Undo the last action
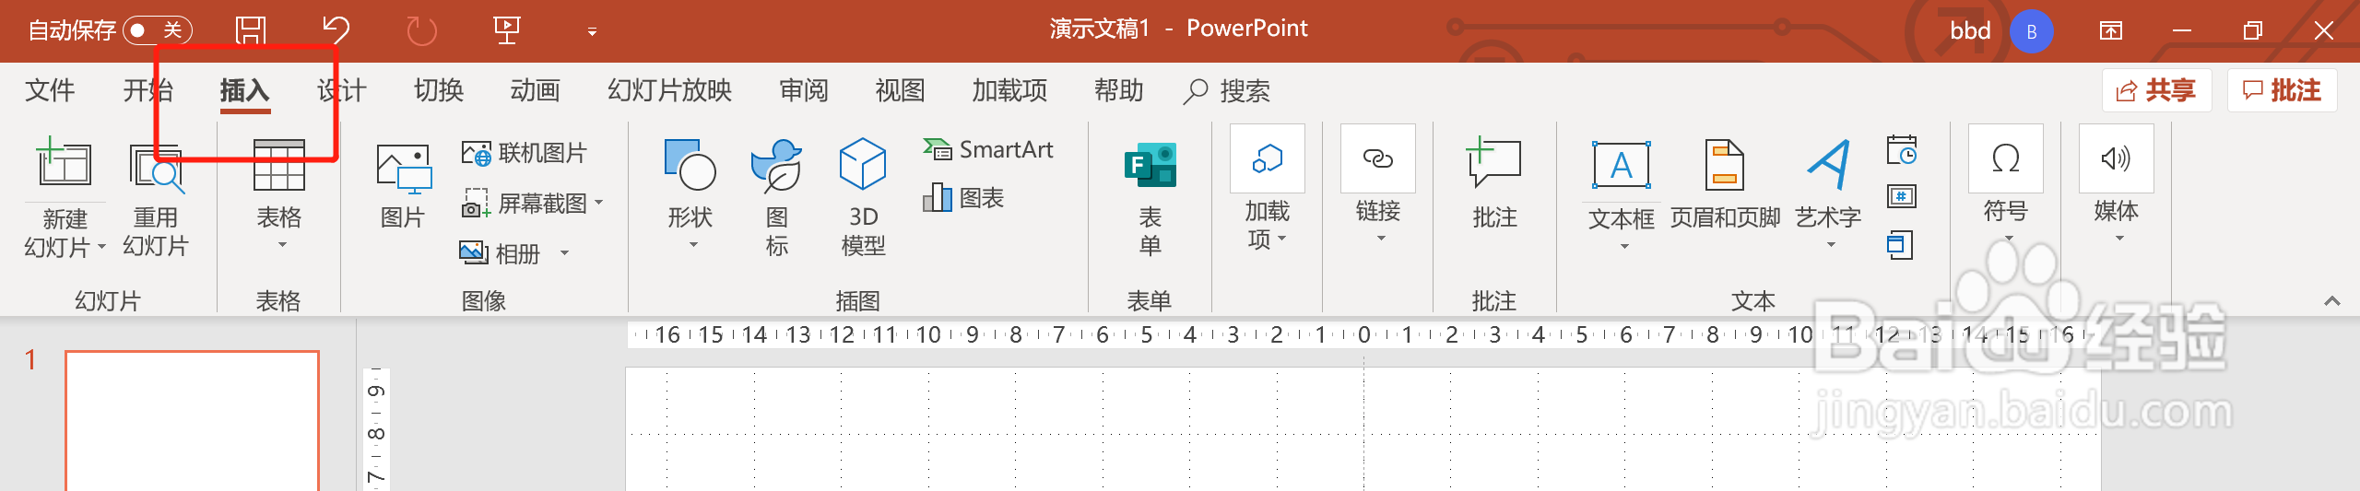Screen dimensions: 2360x491 [336, 30]
